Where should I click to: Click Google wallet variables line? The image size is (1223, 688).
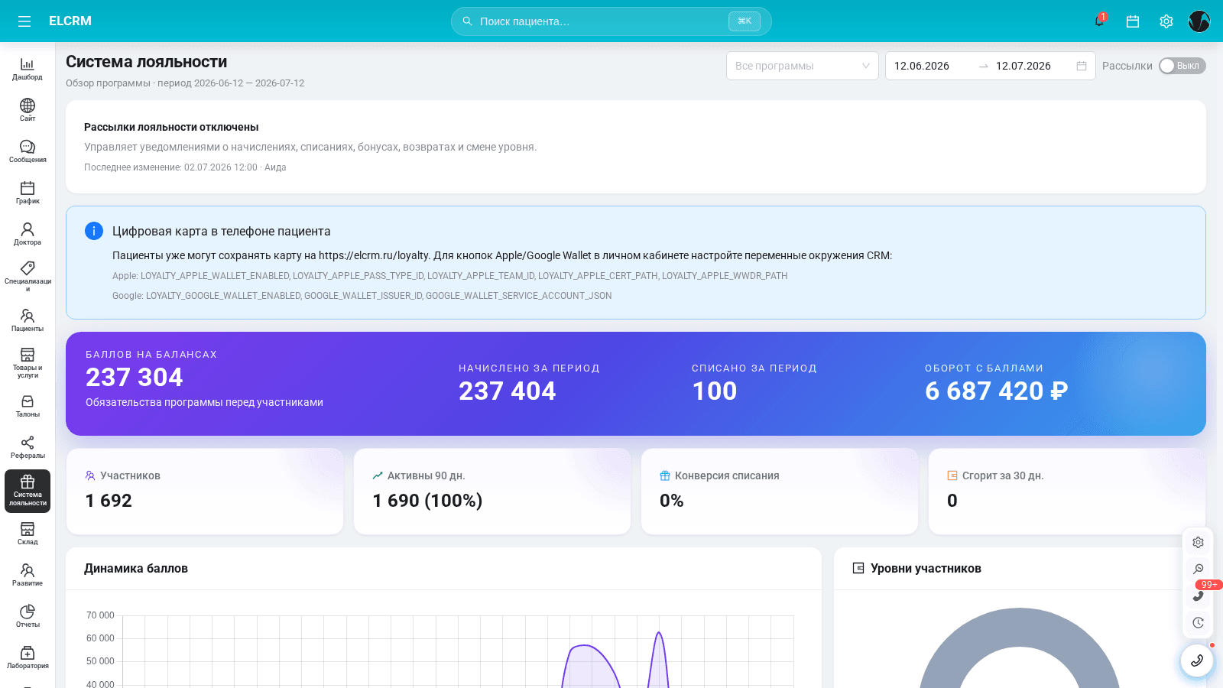pyautogui.click(x=362, y=296)
